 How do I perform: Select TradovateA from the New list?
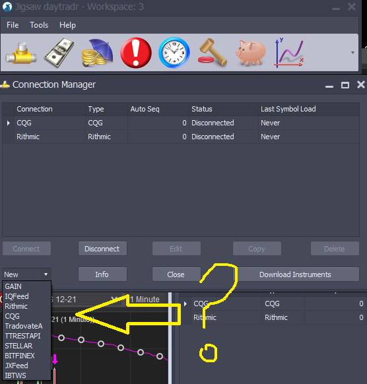(x=26, y=326)
